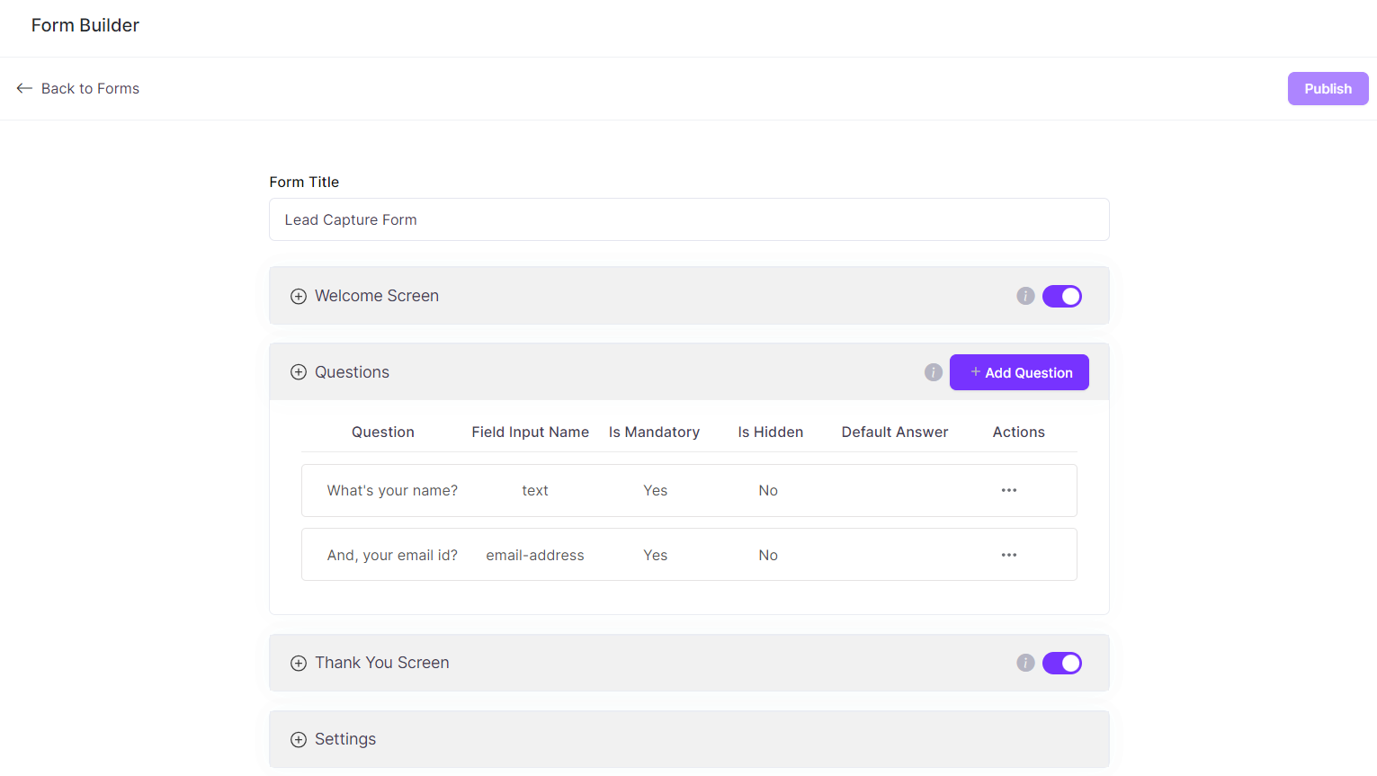This screenshot has height=776, width=1377.
Task: Click the Publish button
Action: coord(1328,88)
